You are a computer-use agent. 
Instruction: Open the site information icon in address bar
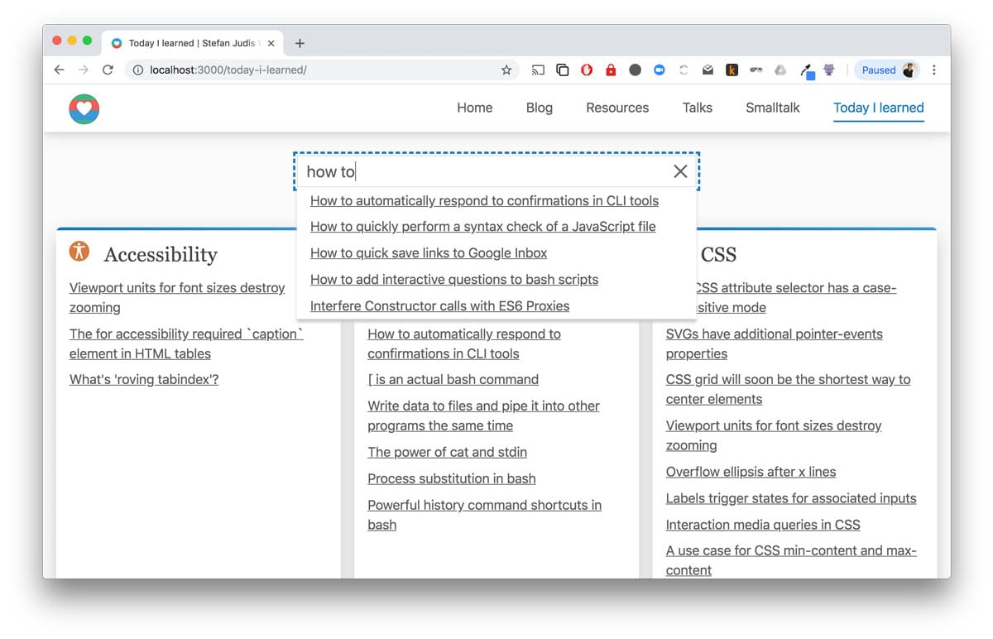point(137,70)
